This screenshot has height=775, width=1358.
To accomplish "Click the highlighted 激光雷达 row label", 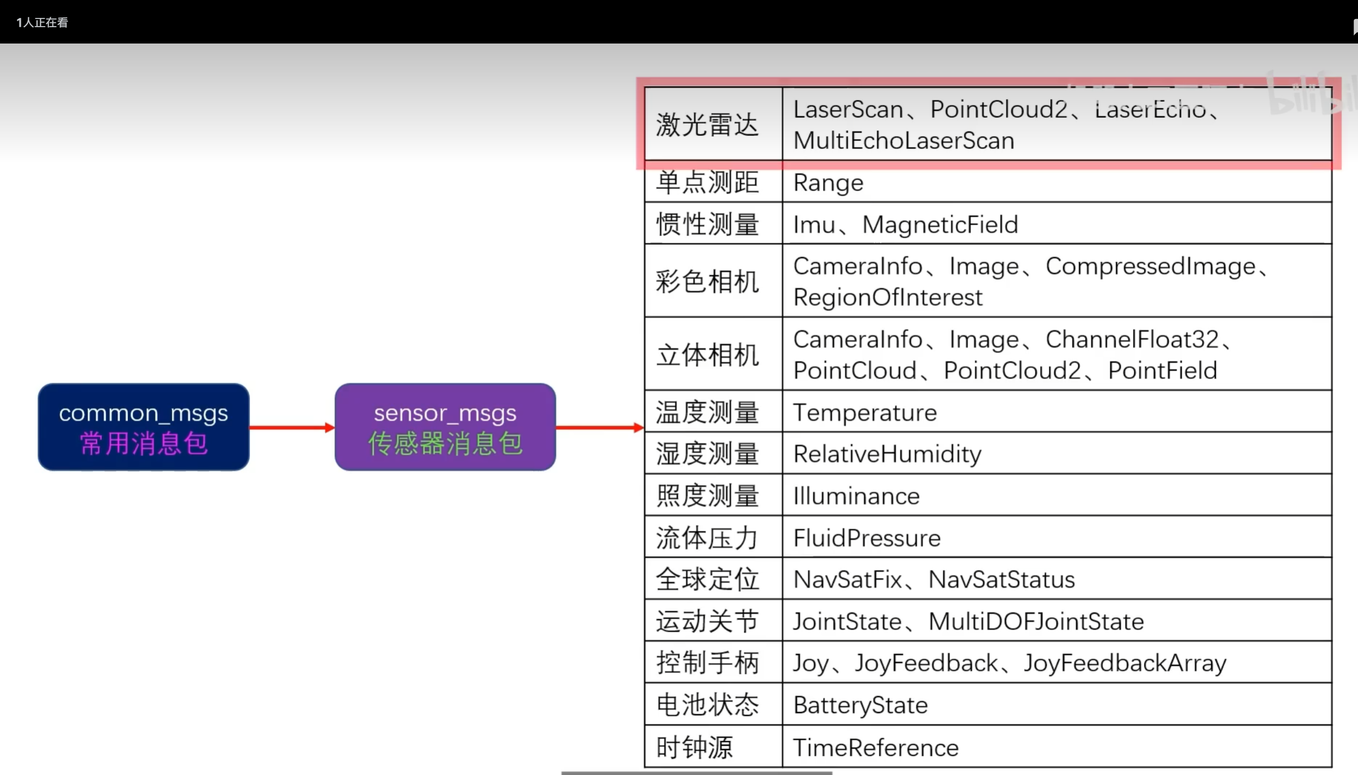I will 707,125.
